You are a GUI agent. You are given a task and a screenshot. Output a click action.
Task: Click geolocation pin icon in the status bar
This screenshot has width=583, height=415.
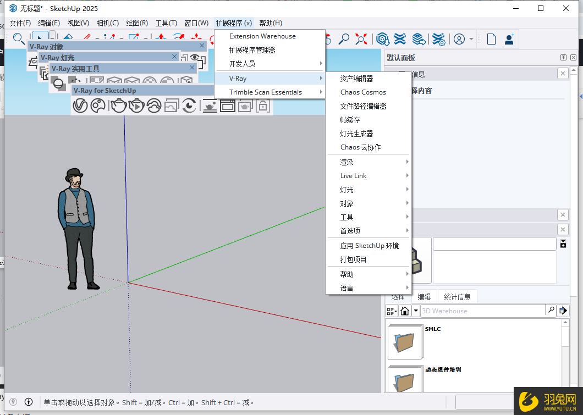(13, 402)
